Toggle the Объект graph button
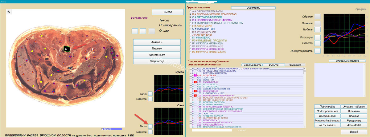 click(317, 17)
